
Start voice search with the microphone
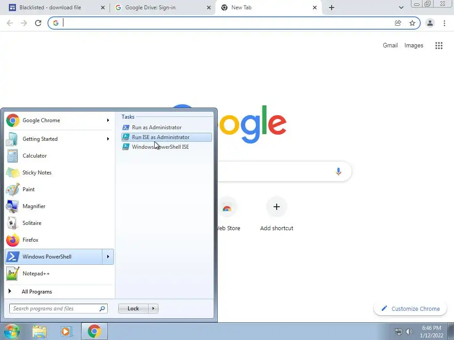coord(338,171)
